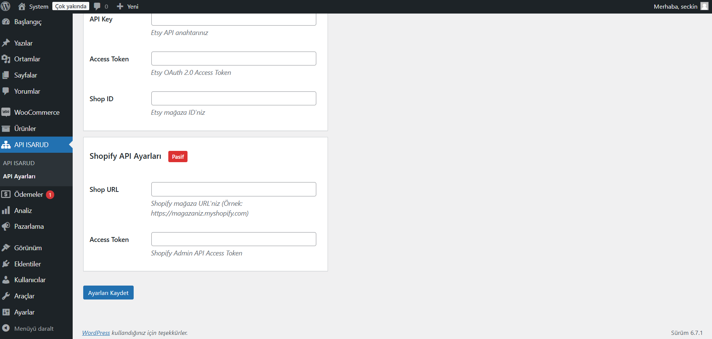Click the Çok yakında badge
Viewport: 712px width, 339px height.
click(70, 6)
